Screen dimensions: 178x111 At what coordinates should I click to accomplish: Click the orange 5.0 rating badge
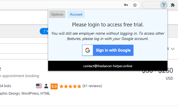coord(54,86)
